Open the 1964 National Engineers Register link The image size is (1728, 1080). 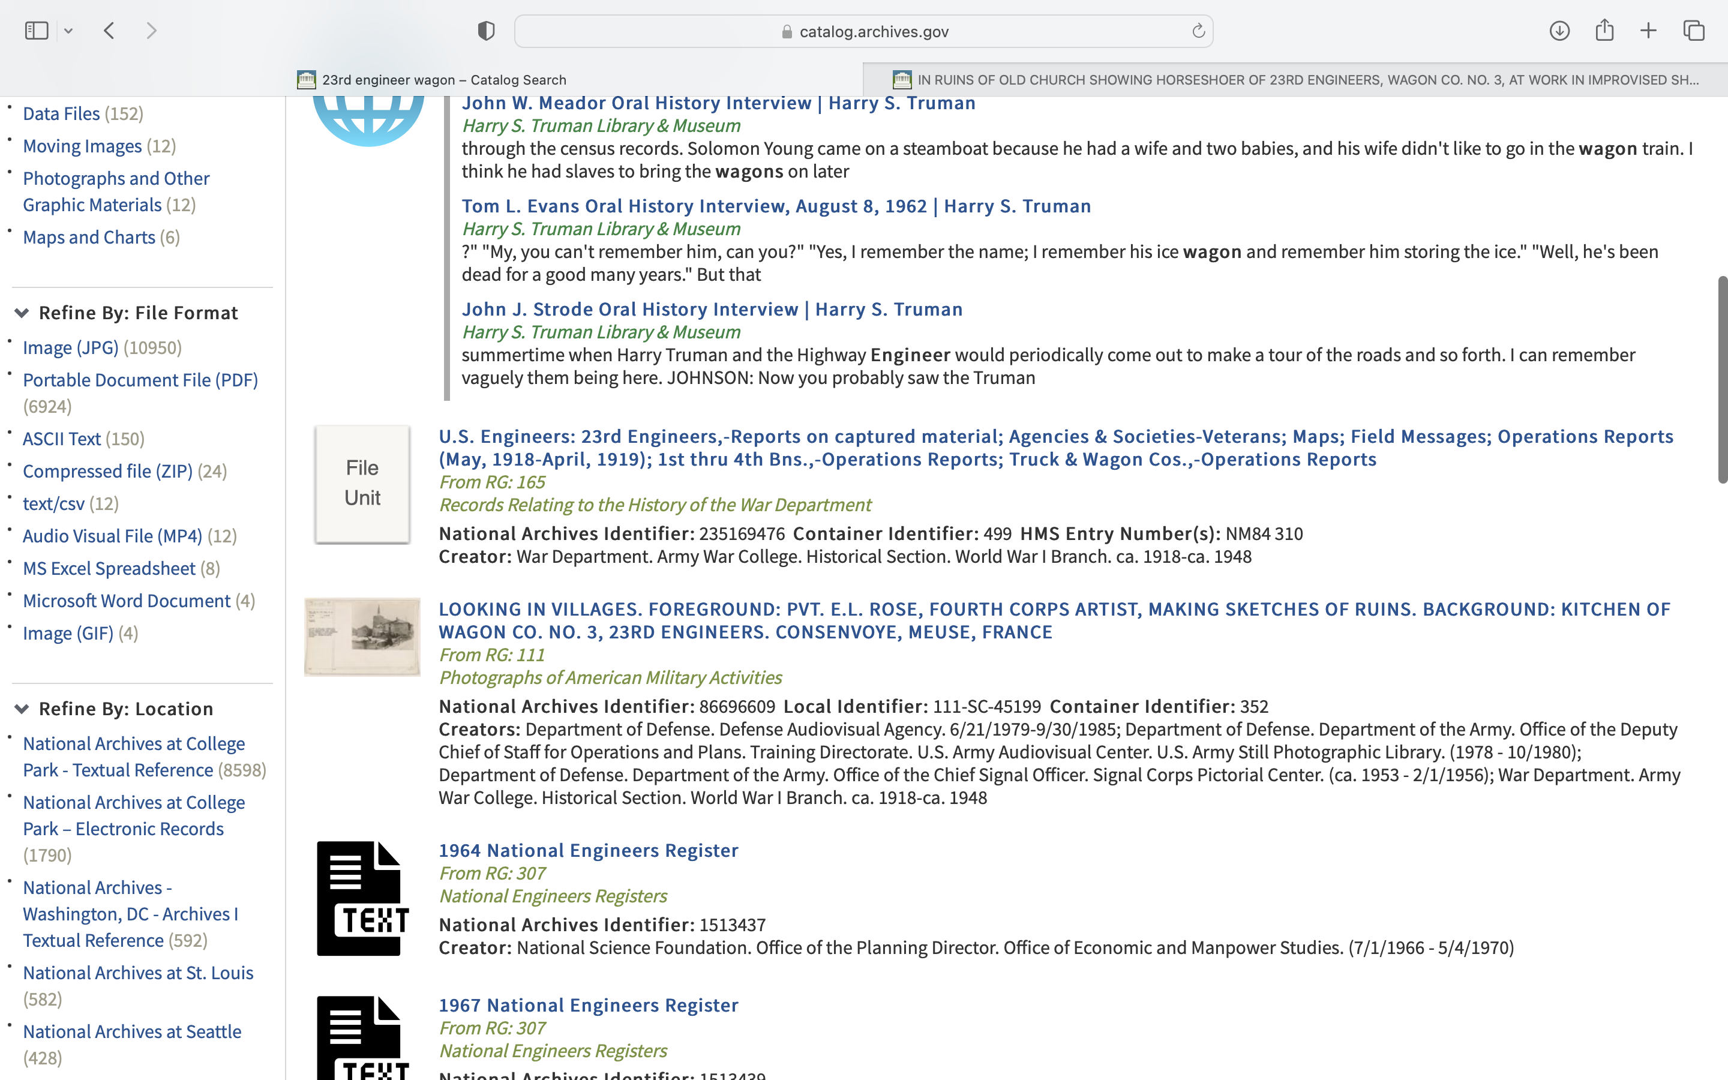[589, 850]
